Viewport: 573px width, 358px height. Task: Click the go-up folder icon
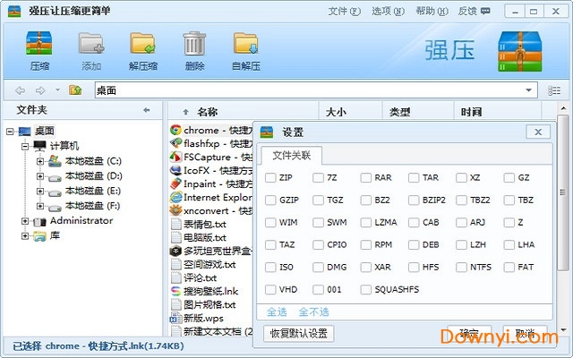click(76, 90)
